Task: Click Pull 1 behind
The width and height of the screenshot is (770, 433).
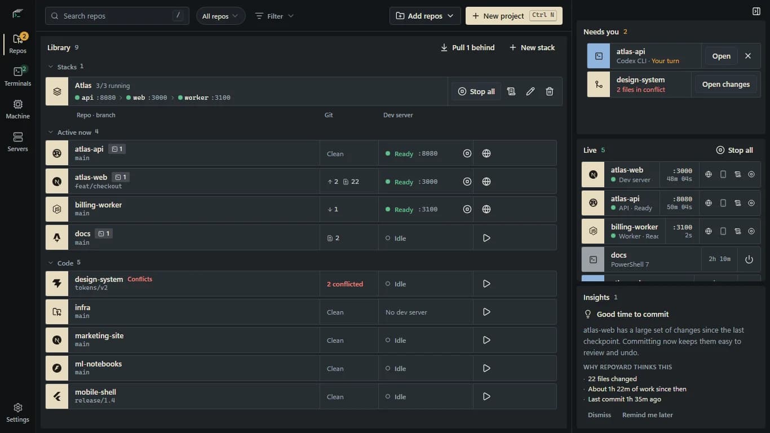Action: pyautogui.click(x=467, y=48)
